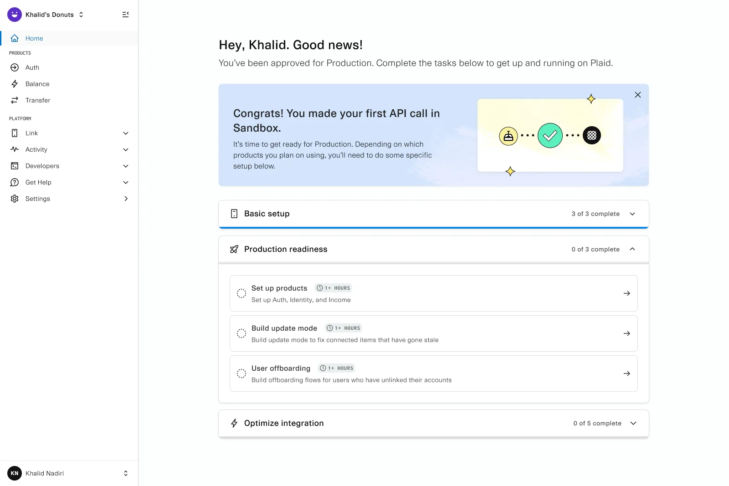Click the clock badge beside User offboarding

(336, 368)
